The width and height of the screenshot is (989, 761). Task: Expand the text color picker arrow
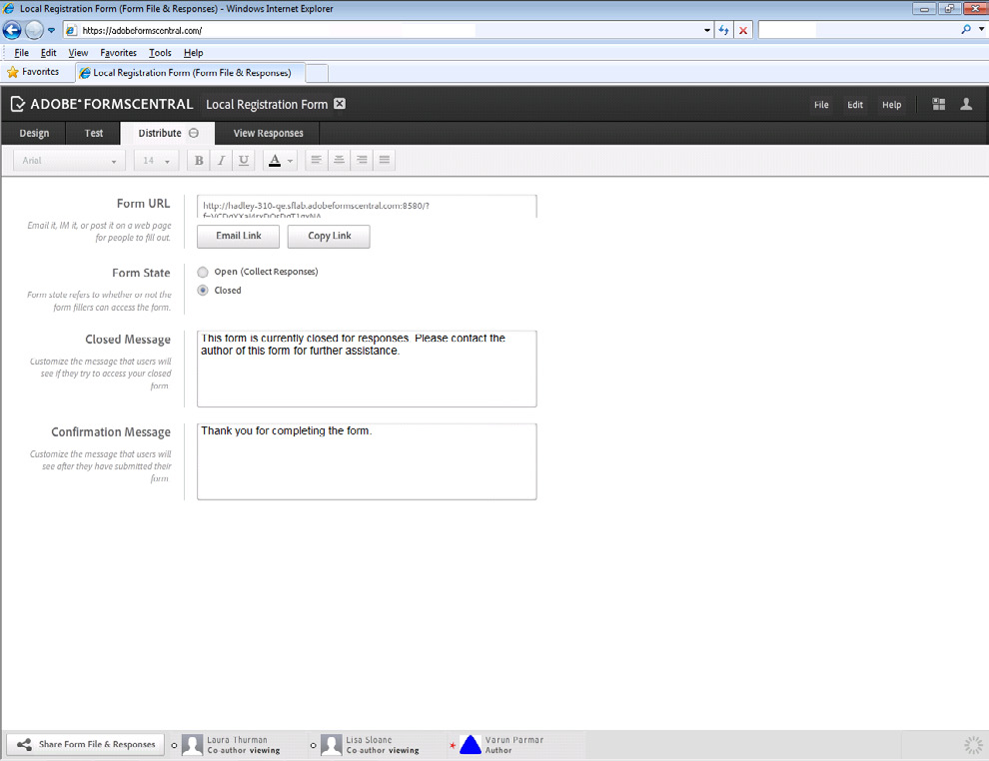point(291,161)
